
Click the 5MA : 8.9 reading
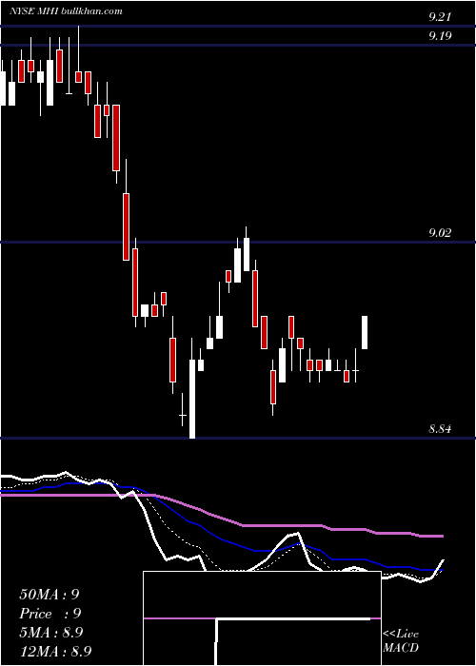[x=51, y=633]
